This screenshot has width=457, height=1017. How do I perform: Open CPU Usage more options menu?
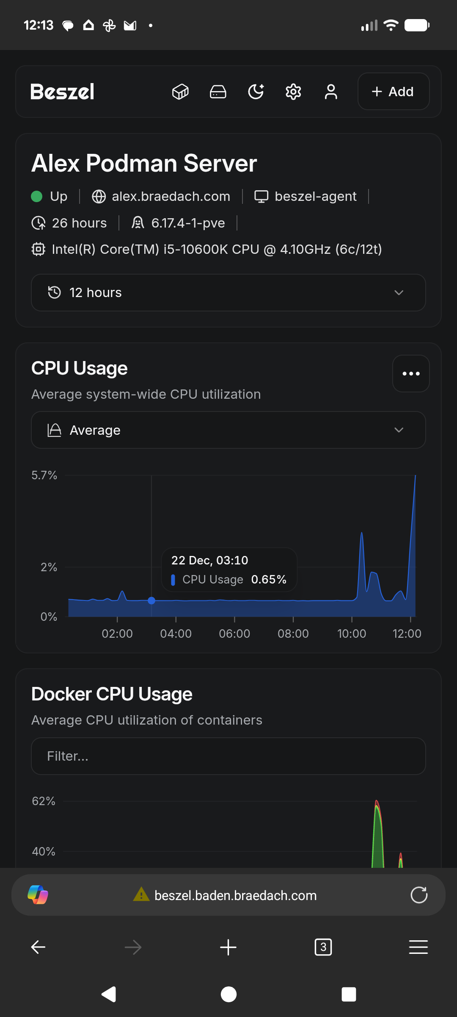pyautogui.click(x=411, y=374)
